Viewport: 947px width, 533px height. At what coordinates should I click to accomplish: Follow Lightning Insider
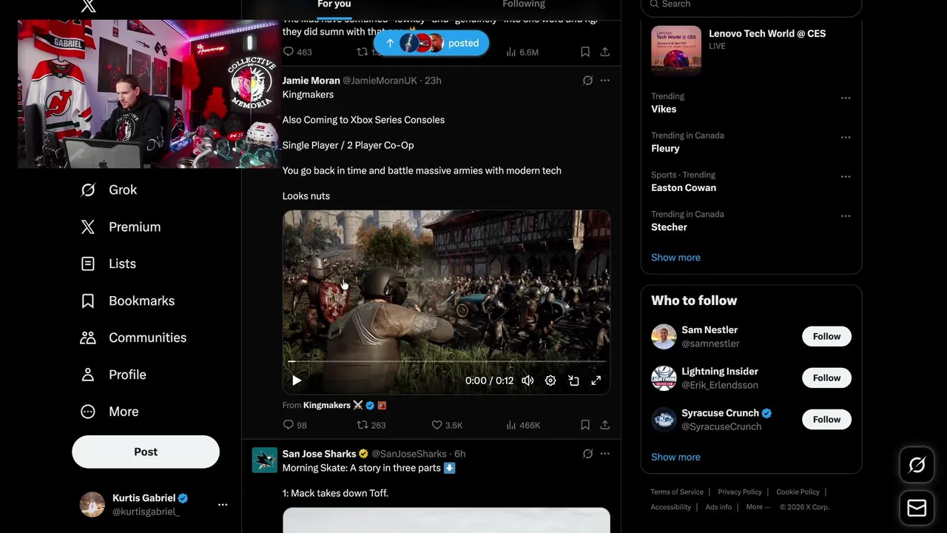(x=826, y=378)
